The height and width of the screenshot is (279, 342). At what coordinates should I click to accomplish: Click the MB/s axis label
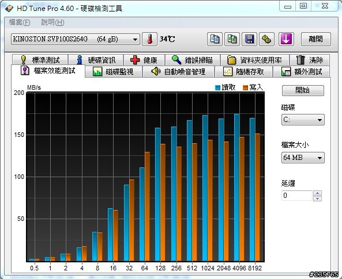tap(34, 87)
